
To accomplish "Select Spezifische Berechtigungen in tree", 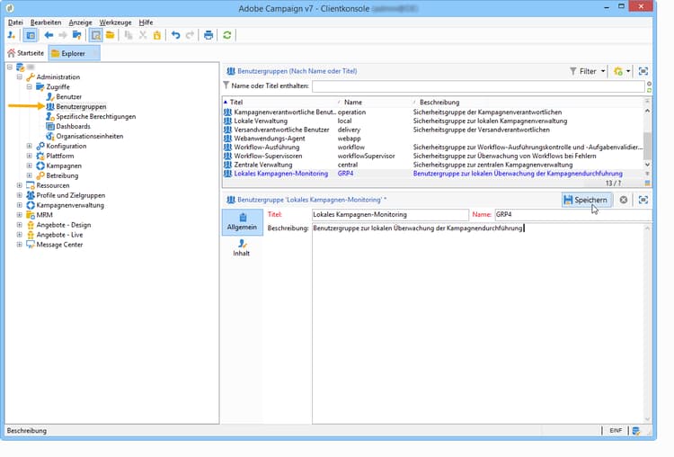I will coord(95,117).
